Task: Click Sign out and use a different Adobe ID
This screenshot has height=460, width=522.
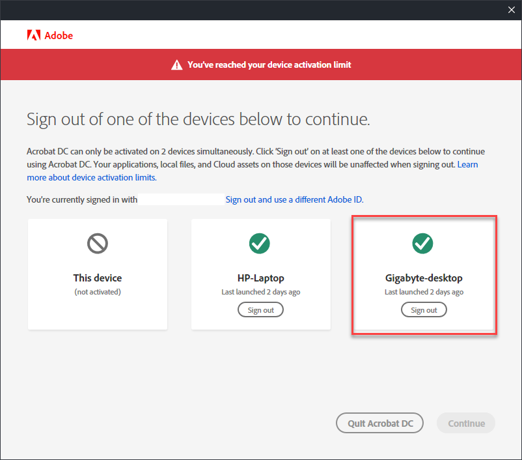Action: 294,199
